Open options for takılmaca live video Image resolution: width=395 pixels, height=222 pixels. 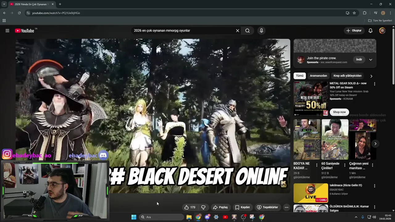[x=375, y=186]
